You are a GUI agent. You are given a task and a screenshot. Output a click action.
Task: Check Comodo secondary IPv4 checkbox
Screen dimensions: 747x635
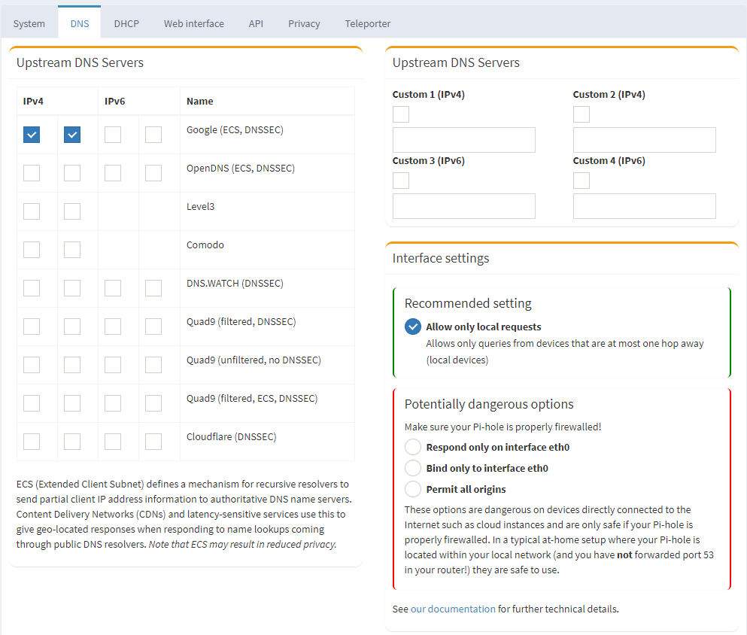(72, 250)
